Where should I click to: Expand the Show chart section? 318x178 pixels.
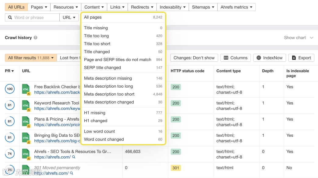coord(298,38)
